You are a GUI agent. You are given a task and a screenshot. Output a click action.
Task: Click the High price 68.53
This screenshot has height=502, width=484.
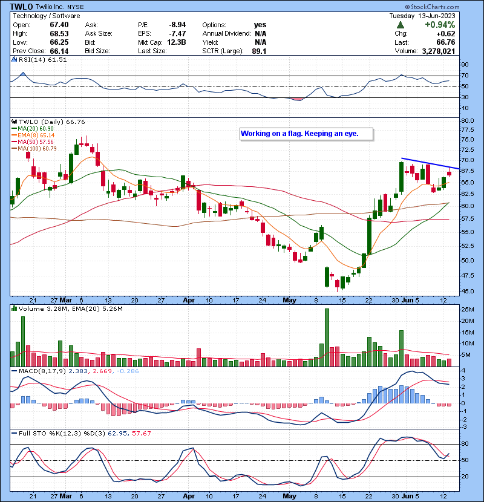(x=59, y=34)
